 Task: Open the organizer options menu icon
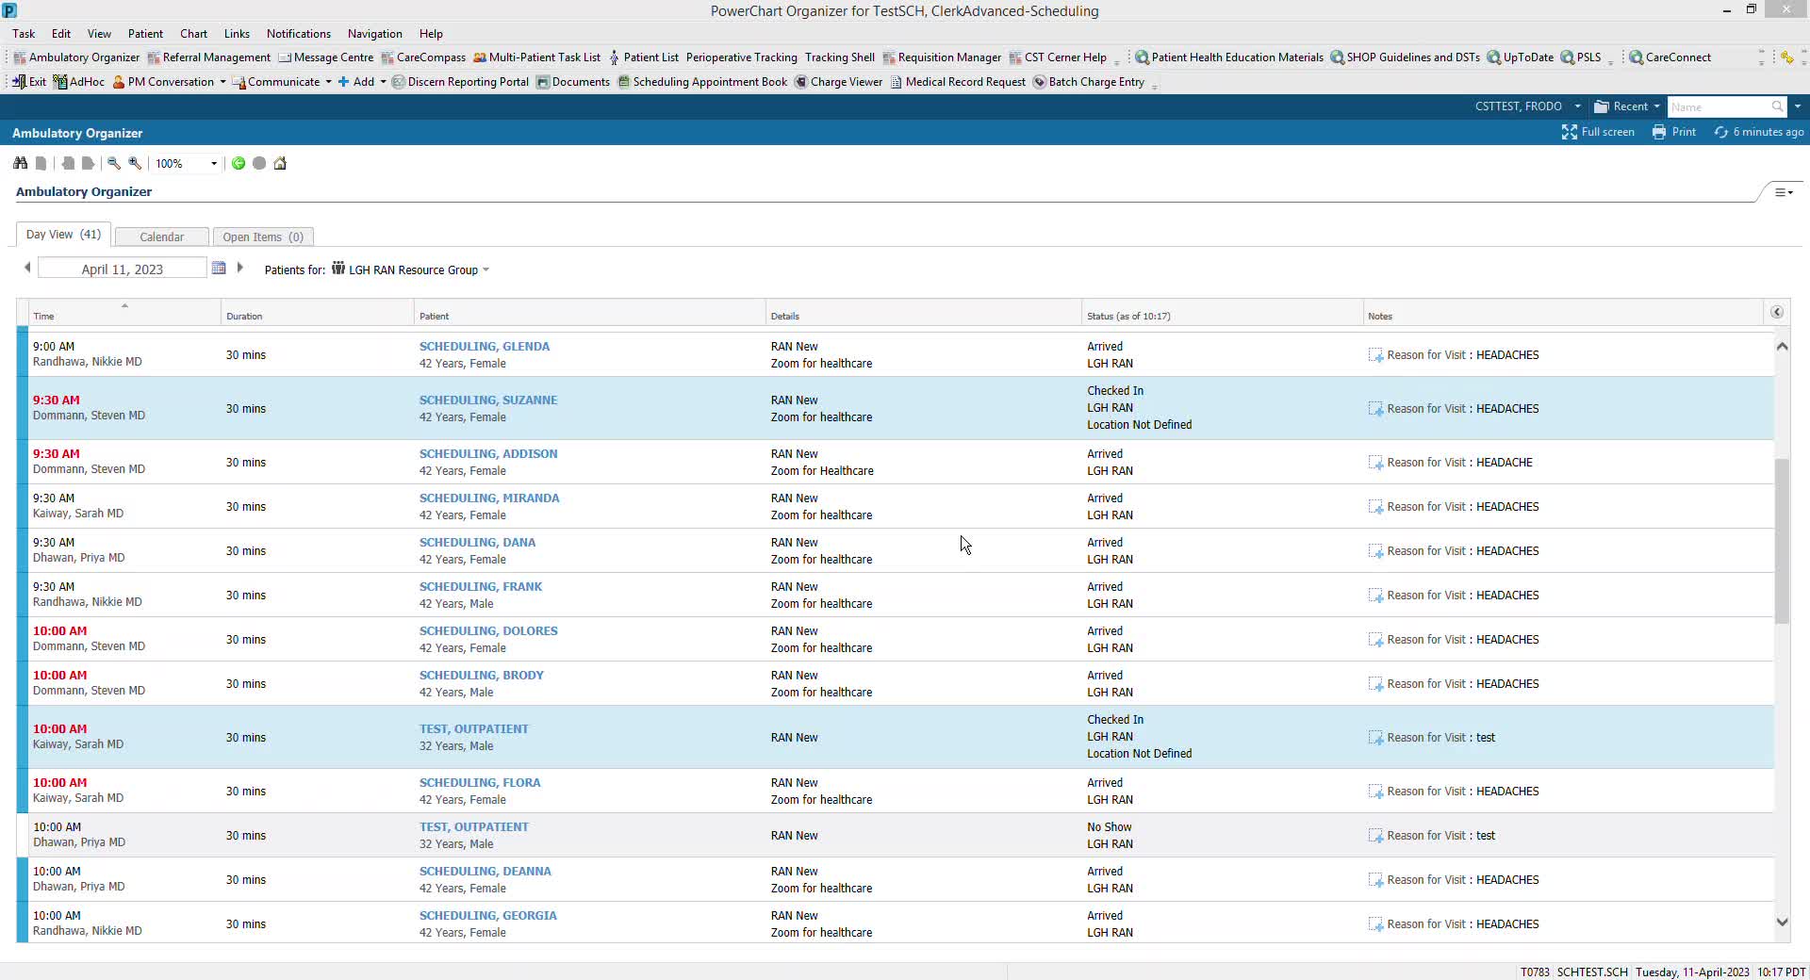pyautogui.click(x=1784, y=192)
